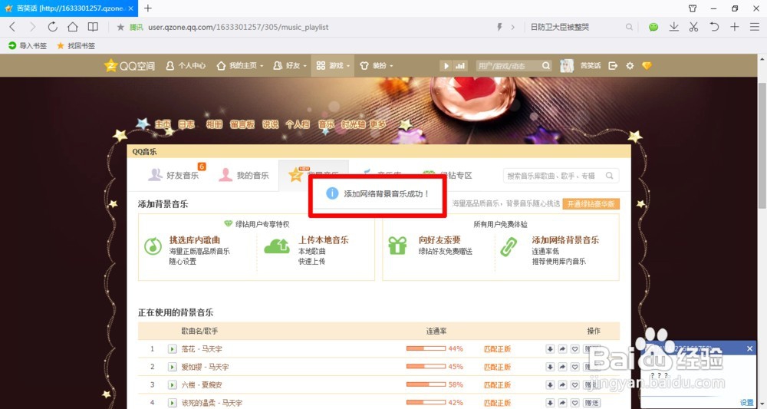Download the song in the 44% row
767x409 pixels.
[550, 349]
